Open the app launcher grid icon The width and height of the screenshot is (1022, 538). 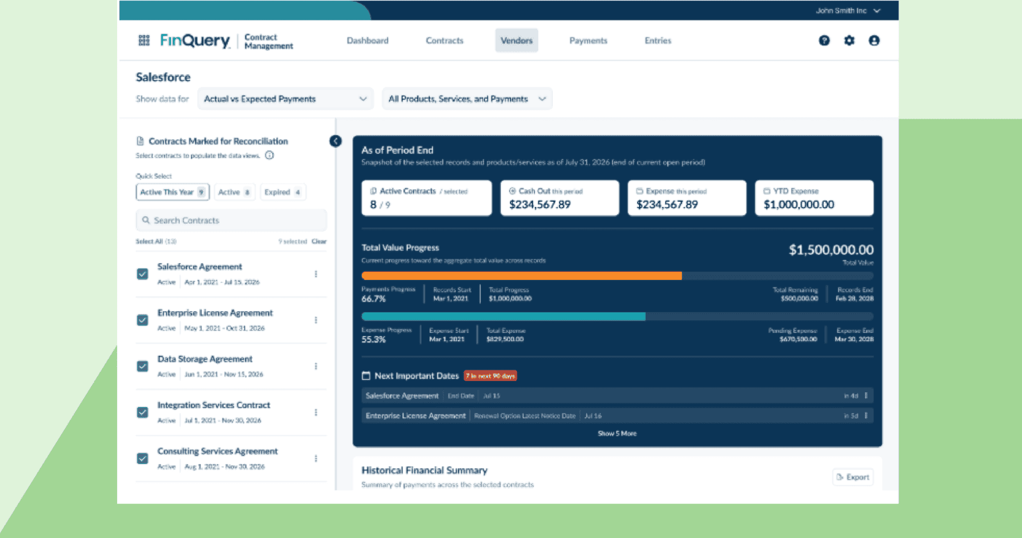tap(144, 40)
